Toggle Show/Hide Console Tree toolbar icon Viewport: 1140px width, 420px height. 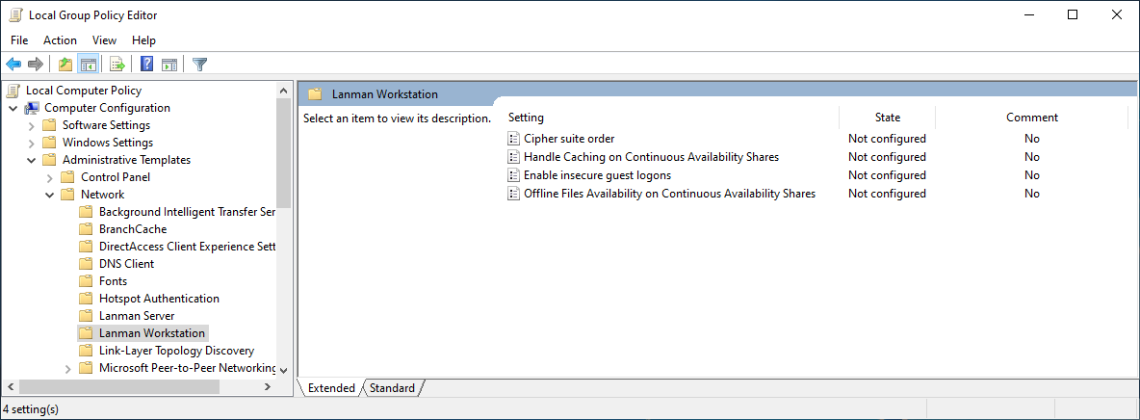point(89,65)
